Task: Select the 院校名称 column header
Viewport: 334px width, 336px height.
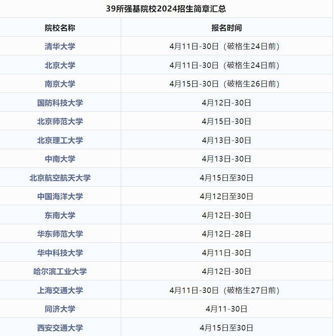Action: 60,28
